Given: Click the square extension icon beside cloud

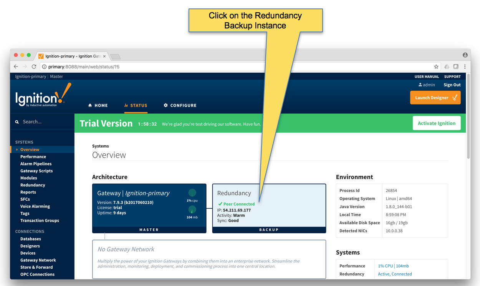Looking at the screenshot, I should (456, 67).
